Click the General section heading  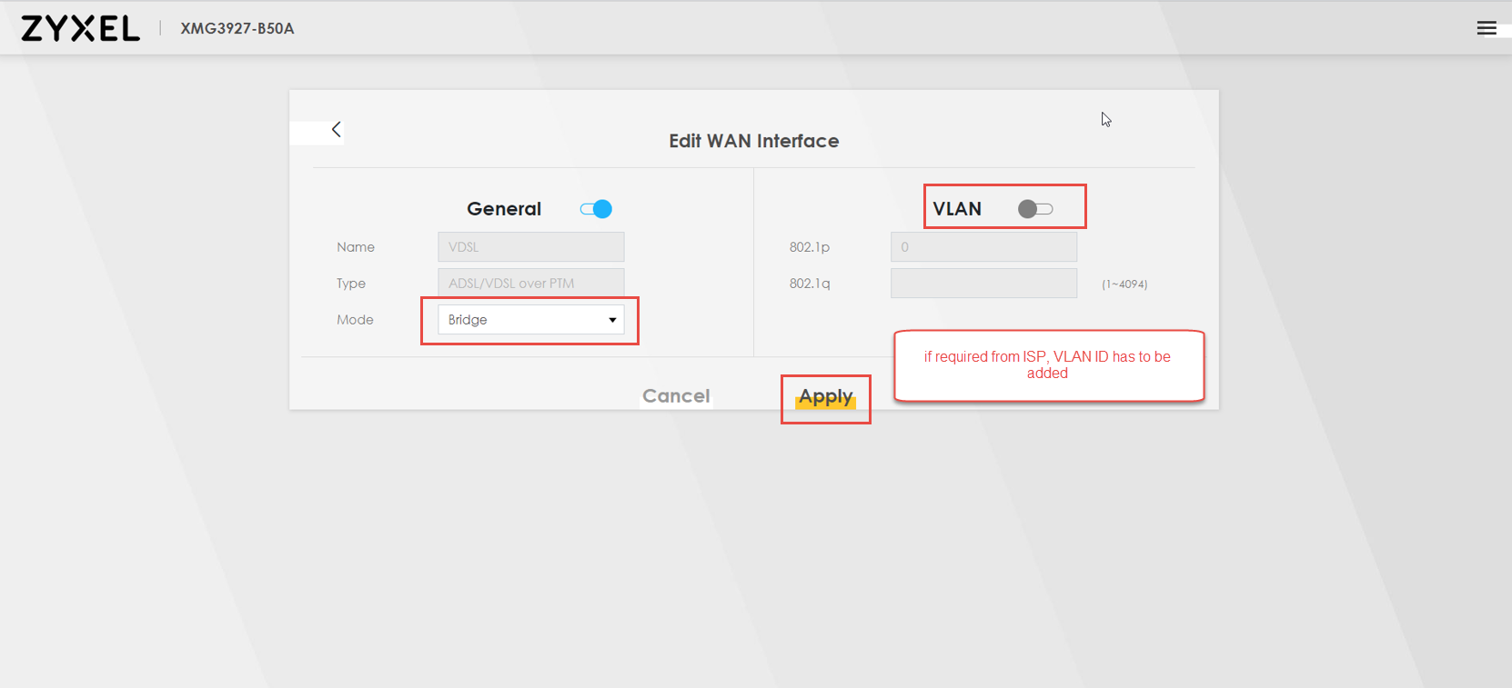[504, 209]
